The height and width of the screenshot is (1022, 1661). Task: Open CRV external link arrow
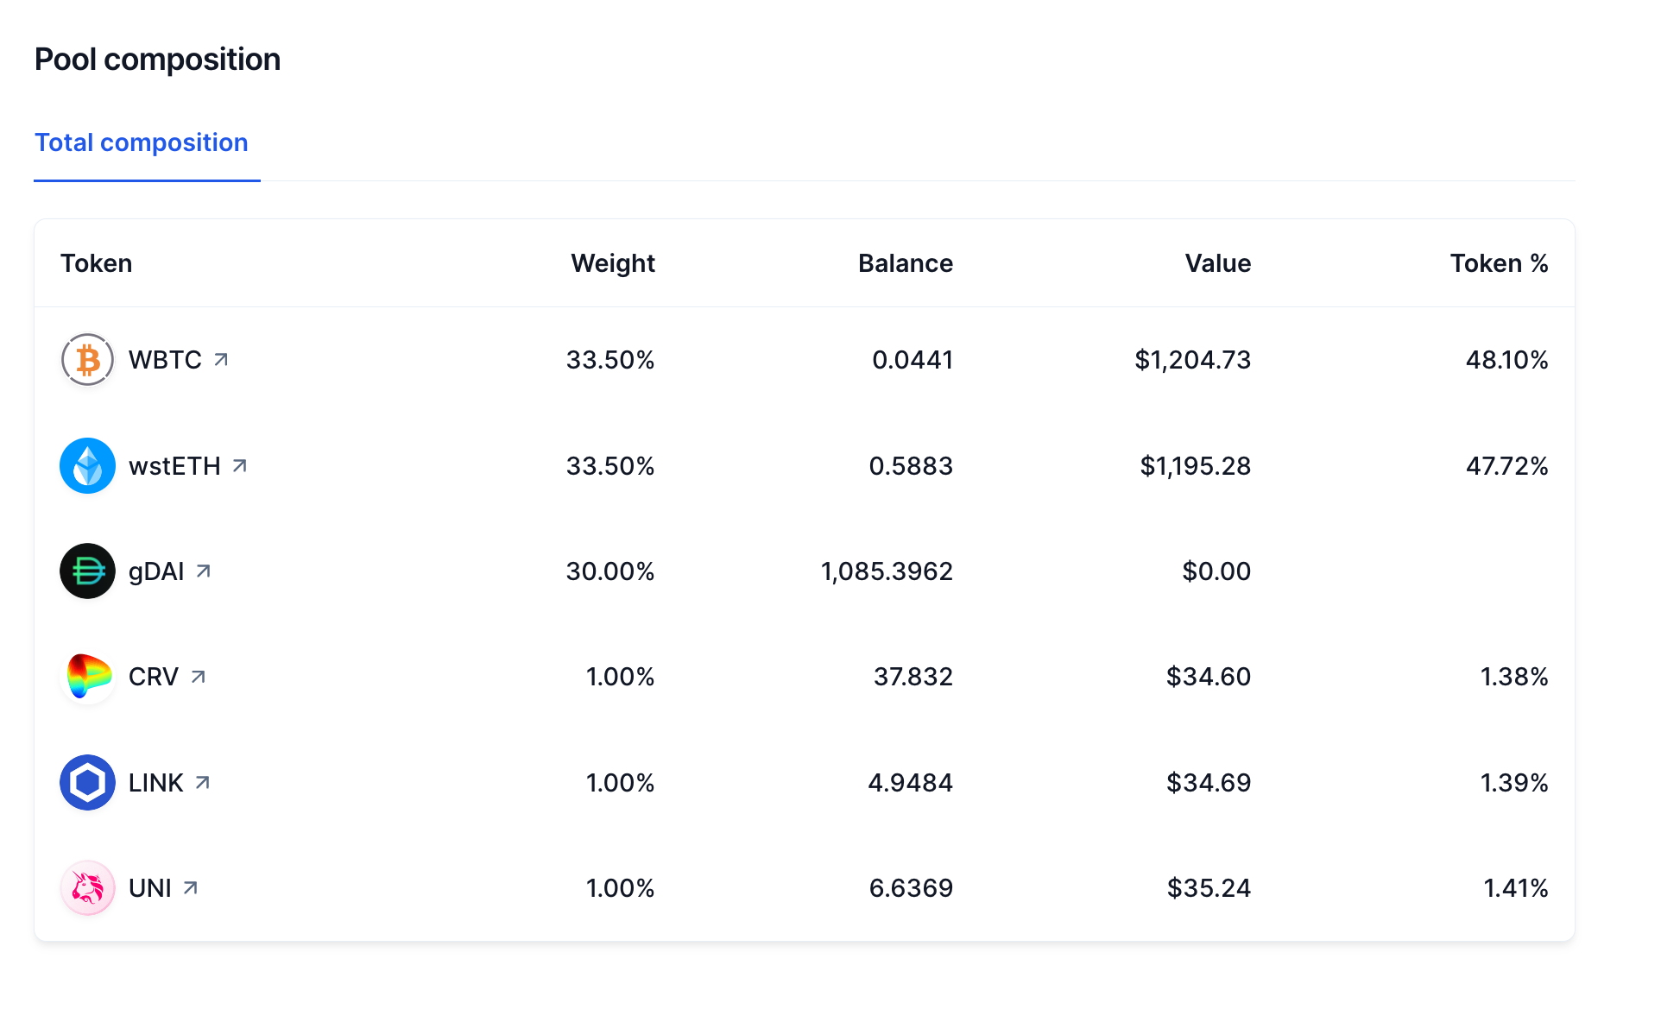pyautogui.click(x=199, y=677)
